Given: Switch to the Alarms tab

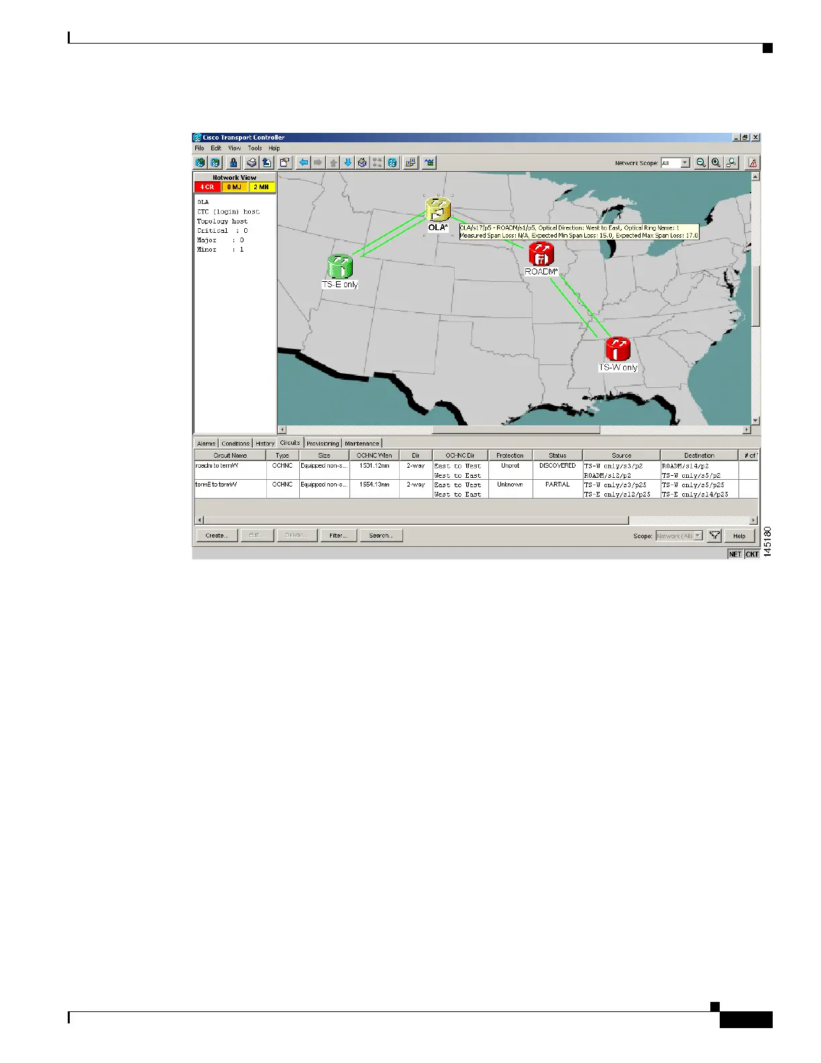Looking at the screenshot, I should 207,444.
